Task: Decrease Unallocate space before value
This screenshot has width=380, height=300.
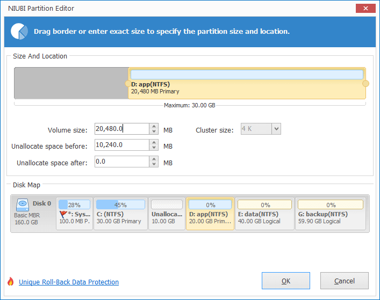Action: point(154,148)
